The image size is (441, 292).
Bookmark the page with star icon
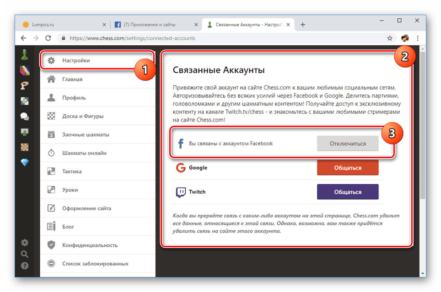click(389, 38)
